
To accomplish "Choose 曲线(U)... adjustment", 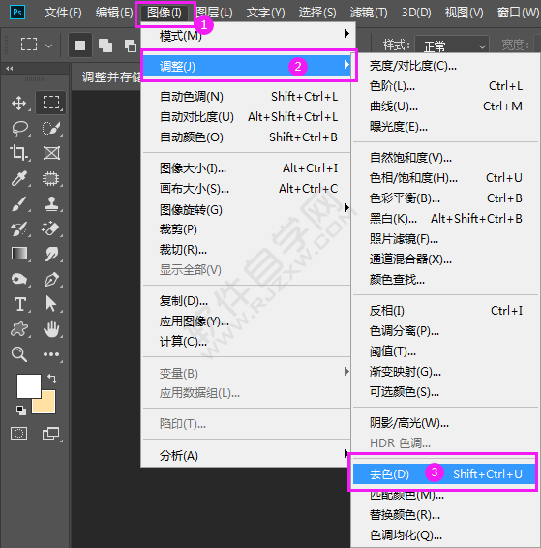I will [445, 107].
